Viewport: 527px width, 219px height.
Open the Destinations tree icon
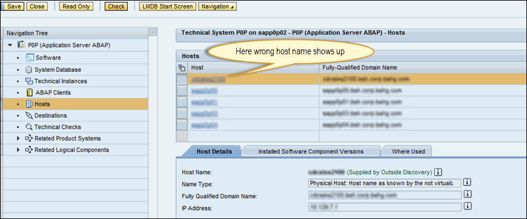tap(29, 115)
